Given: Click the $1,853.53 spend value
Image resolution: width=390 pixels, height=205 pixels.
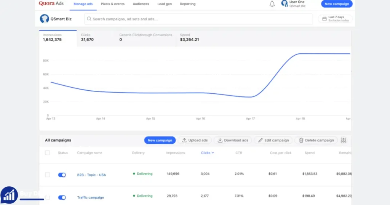Looking at the screenshot, I should coord(310,174).
